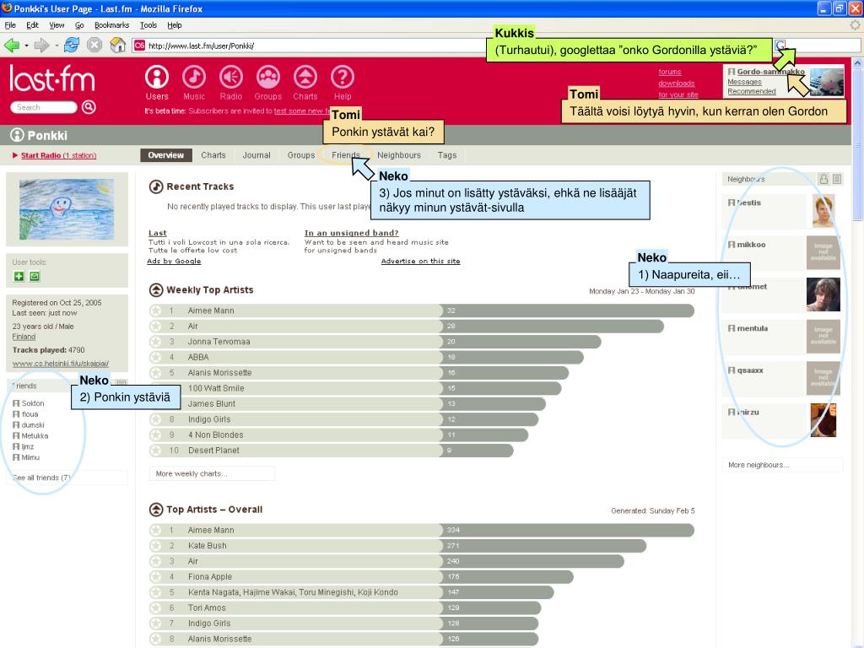Open the View menu
The width and height of the screenshot is (864, 648).
coord(57,25)
